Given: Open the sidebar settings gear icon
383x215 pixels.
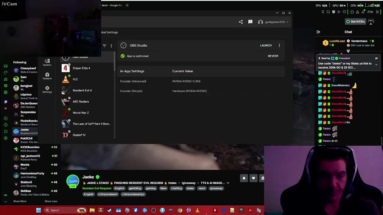Looking at the screenshot, I should 6,138.
